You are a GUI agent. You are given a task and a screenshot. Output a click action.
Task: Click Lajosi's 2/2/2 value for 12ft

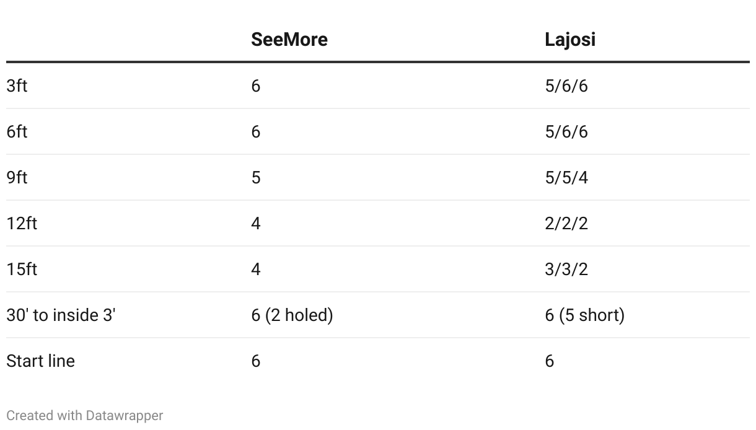coord(566,224)
